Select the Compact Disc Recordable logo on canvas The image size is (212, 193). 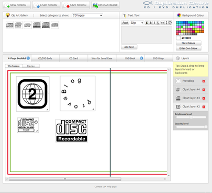72,130
